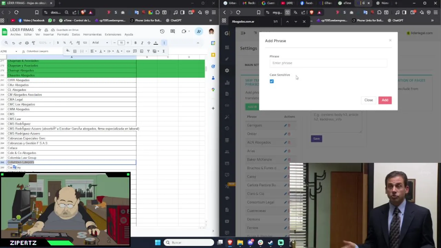Open the Editar menu

(28, 34)
